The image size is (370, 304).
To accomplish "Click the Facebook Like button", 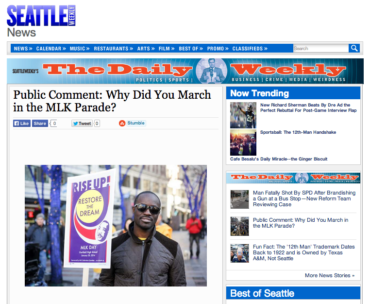I will coord(22,124).
